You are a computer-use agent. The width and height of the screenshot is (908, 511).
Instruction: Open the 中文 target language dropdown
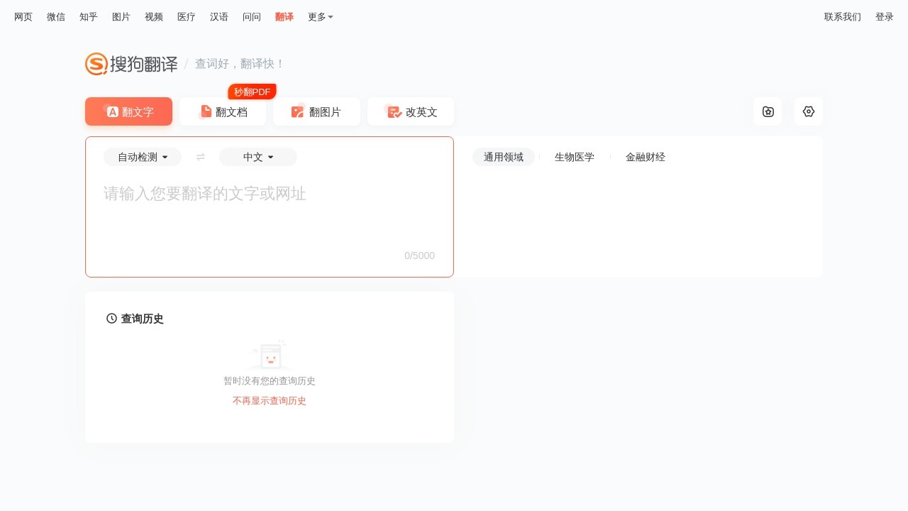[x=258, y=157]
